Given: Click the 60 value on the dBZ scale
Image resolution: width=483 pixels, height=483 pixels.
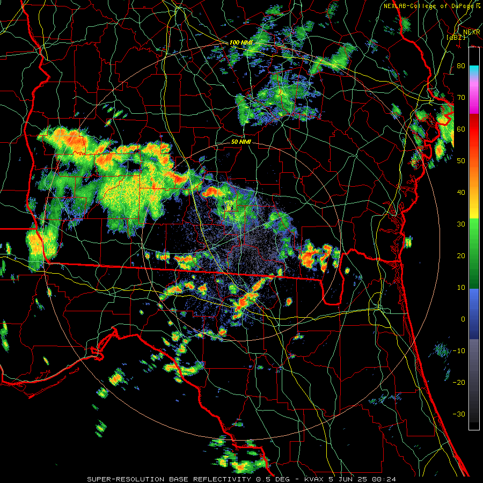Looking at the screenshot, I should coord(461,129).
